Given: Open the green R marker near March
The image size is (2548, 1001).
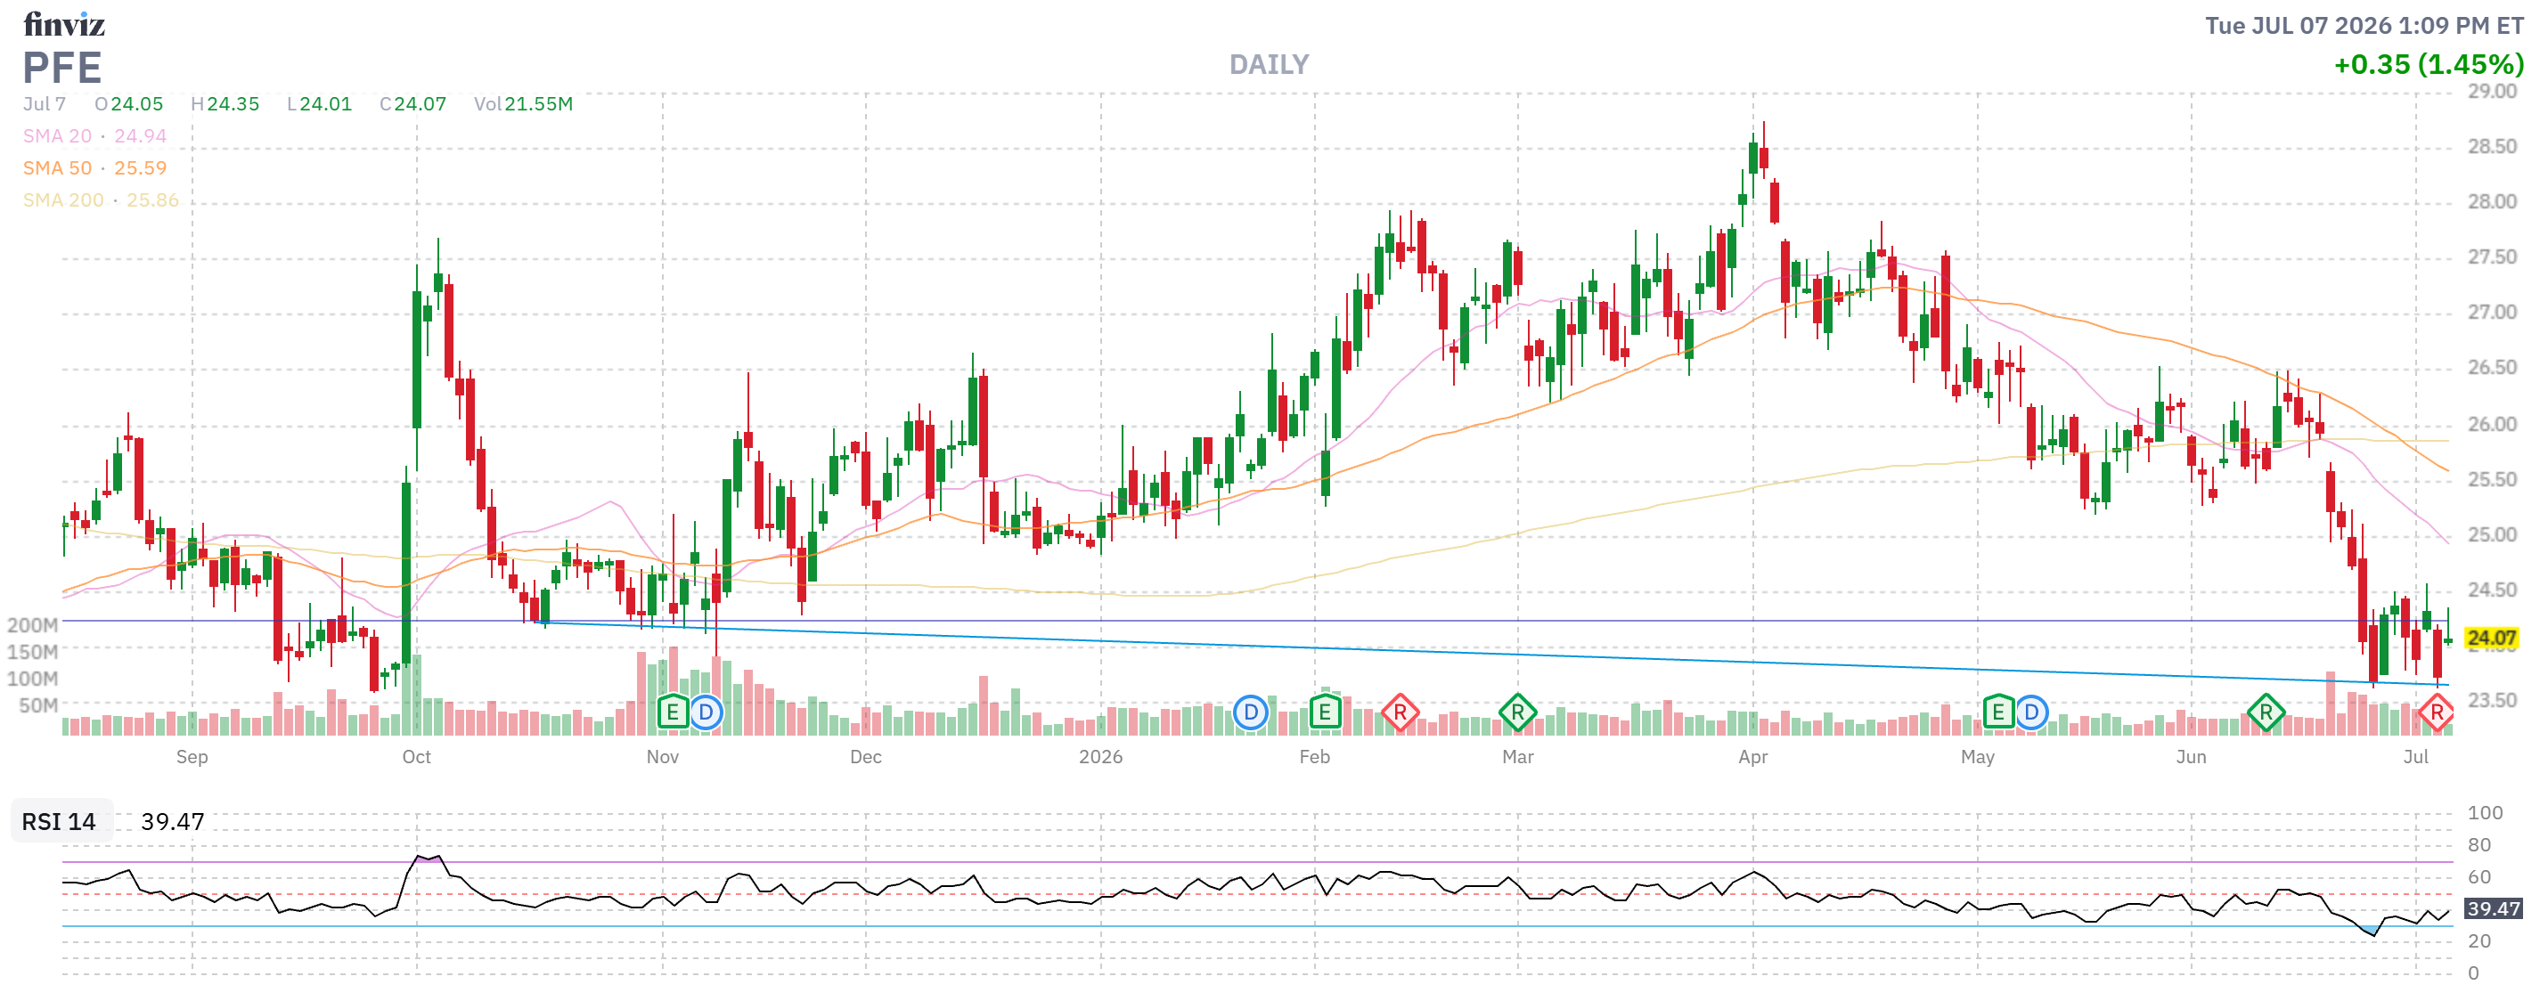Looking at the screenshot, I should (x=1517, y=712).
